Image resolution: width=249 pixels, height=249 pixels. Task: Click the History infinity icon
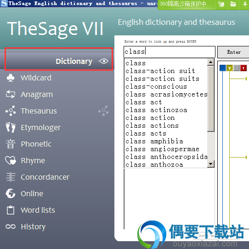coord(11,226)
